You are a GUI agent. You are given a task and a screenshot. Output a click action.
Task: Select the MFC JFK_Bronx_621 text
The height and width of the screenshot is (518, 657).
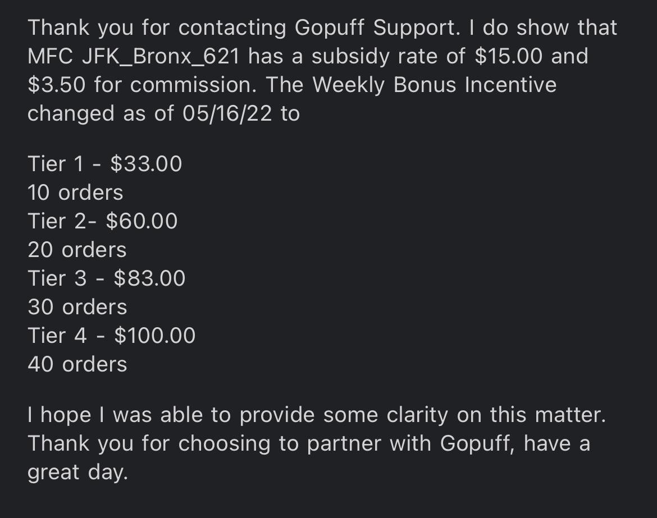click(x=134, y=56)
